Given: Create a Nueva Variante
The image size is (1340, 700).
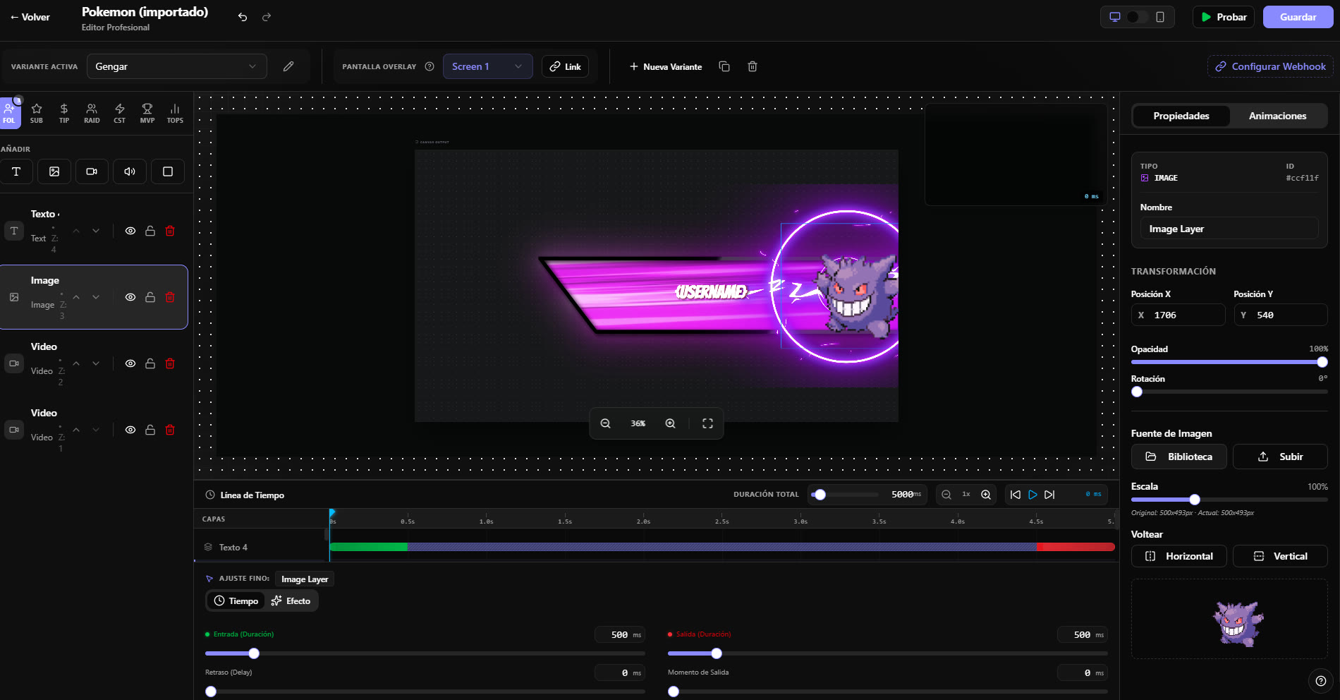Looking at the screenshot, I should click(x=665, y=66).
